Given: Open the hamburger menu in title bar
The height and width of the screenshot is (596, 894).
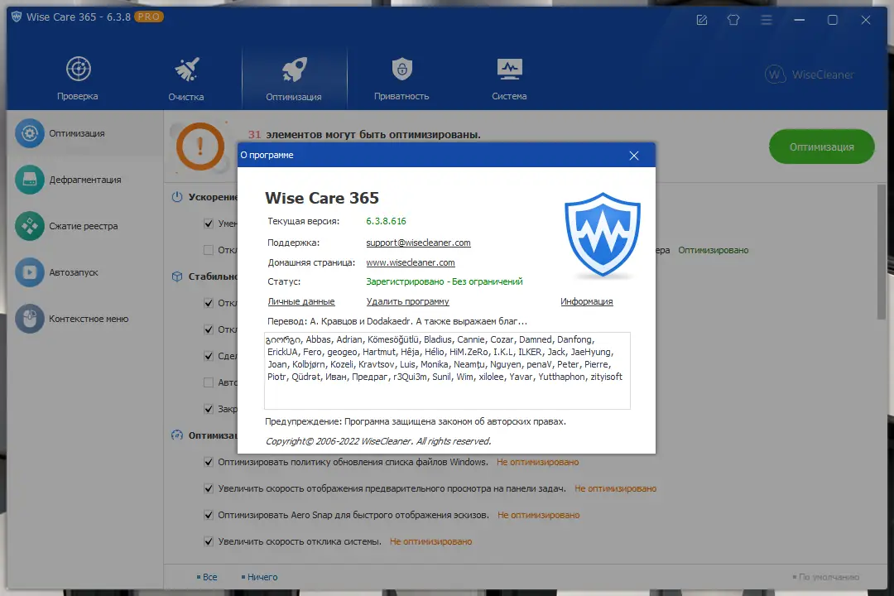Looking at the screenshot, I should point(767,20).
